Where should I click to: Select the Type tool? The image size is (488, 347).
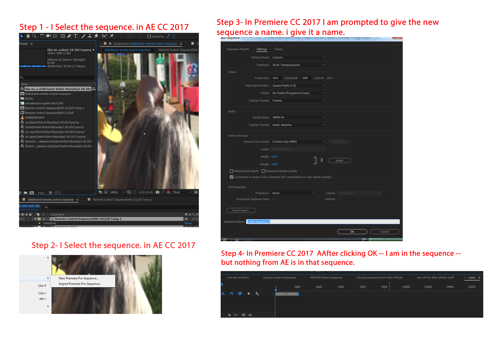pos(75,36)
